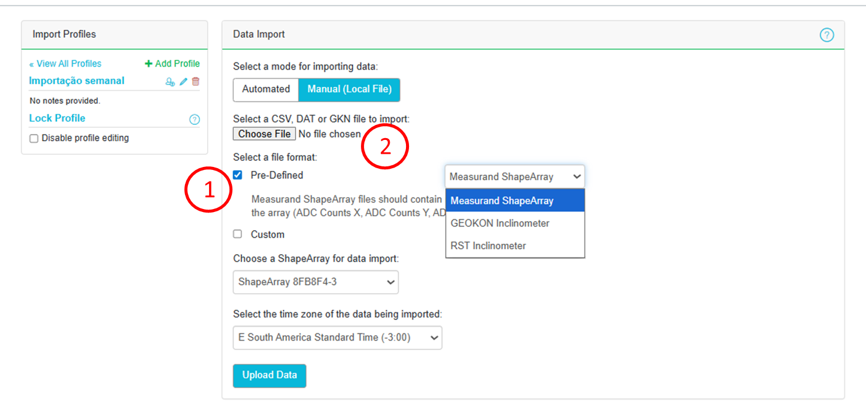Click Choose File to browse
The height and width of the screenshot is (403, 866).
click(x=264, y=134)
